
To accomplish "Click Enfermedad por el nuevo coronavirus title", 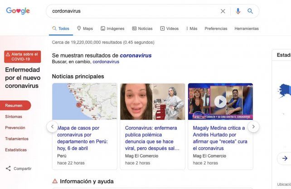I will coord(23,78).
